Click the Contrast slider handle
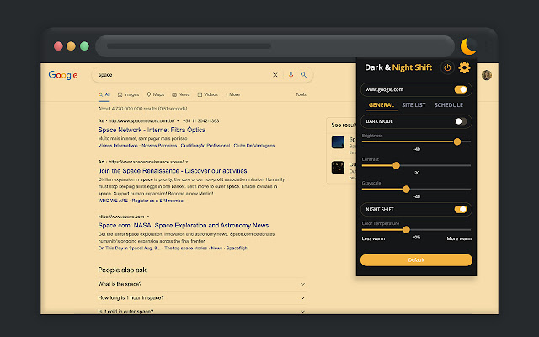539x337 pixels. [396, 165]
